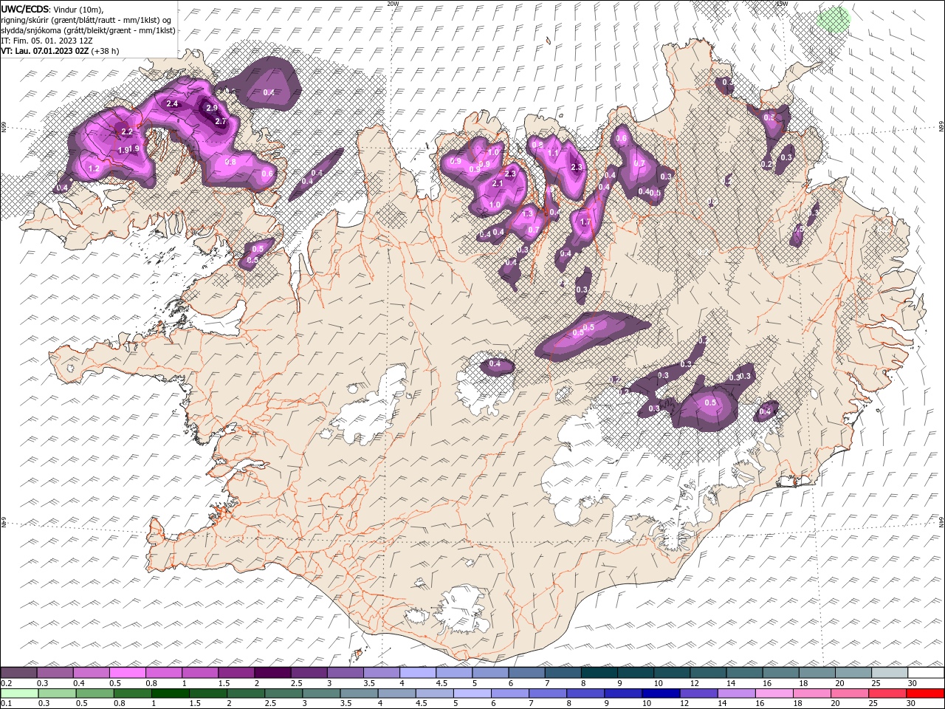
Task: Click the 0.3 swatch in upper purple legend
Action: (x=55, y=673)
